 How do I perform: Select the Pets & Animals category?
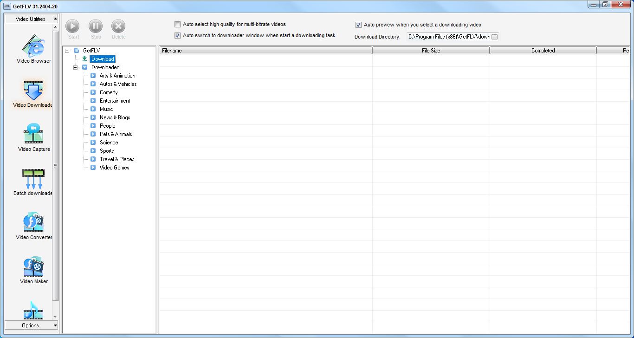[x=116, y=134]
